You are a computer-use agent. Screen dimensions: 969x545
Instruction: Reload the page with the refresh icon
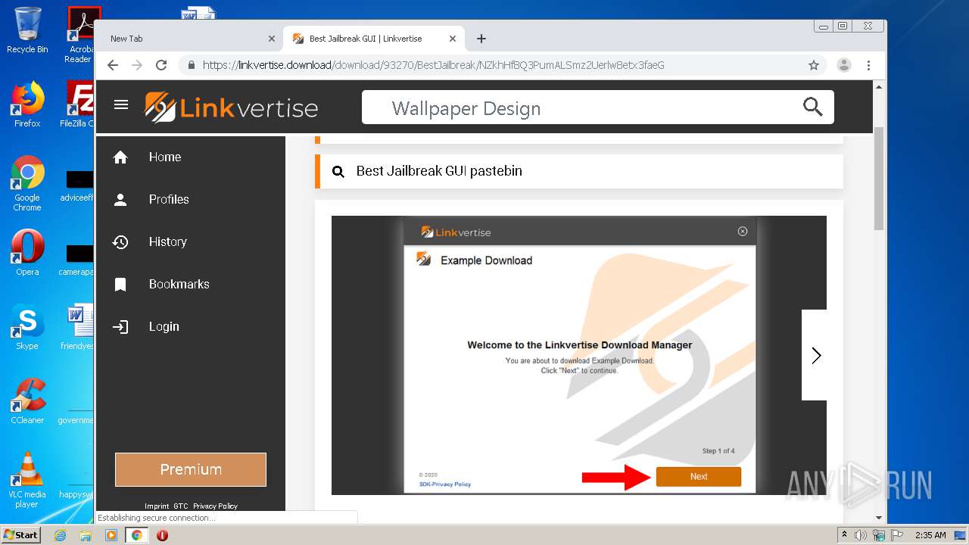(161, 65)
